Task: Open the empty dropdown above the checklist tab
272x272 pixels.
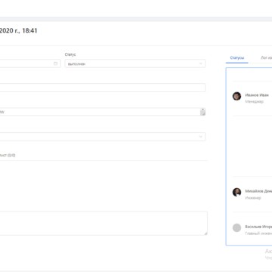Action: 103,137
